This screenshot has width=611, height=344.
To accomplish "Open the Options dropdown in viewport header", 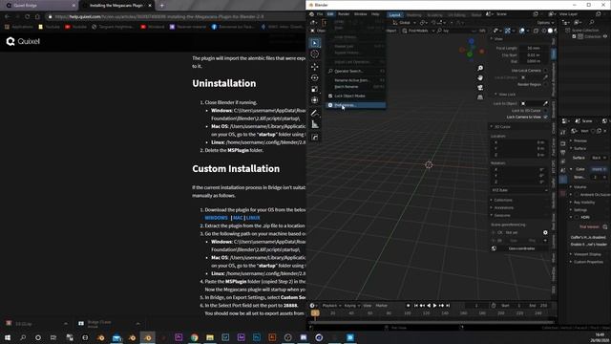I will tap(545, 23).
